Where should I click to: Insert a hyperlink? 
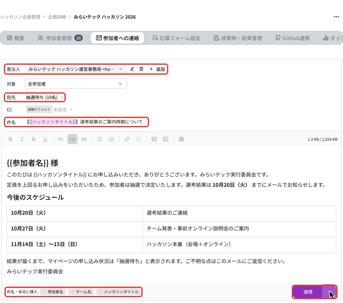pos(127,139)
